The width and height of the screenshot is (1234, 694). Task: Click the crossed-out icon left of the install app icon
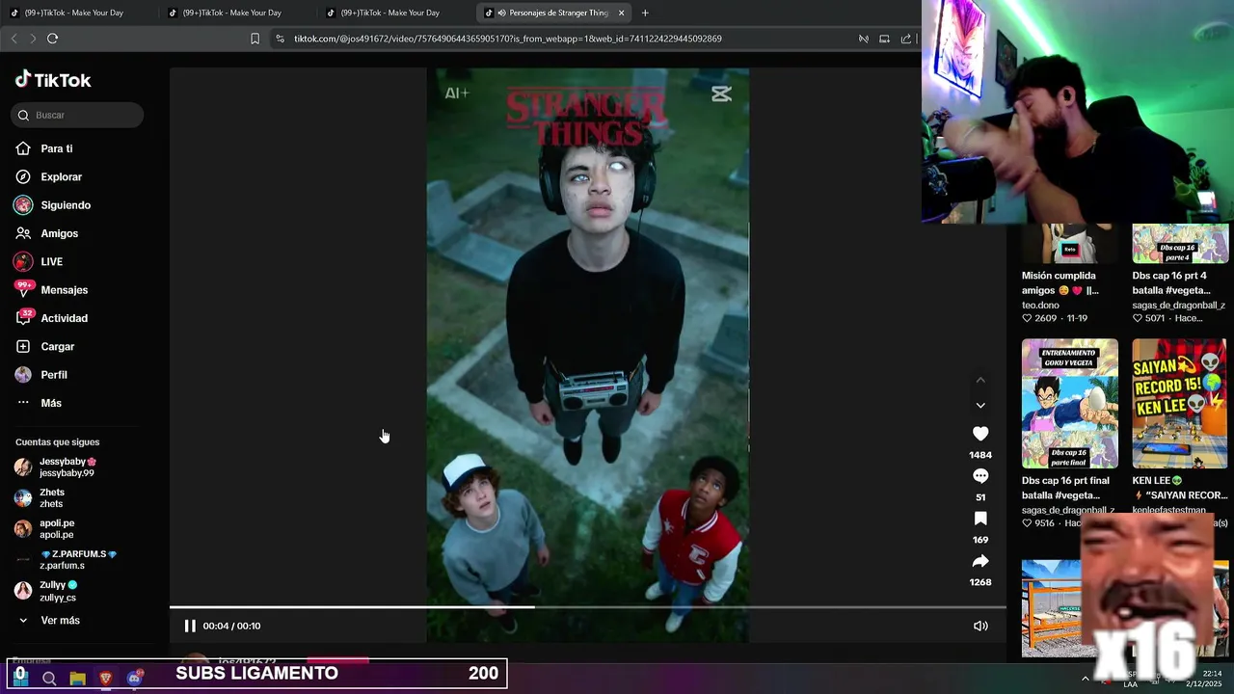864,39
